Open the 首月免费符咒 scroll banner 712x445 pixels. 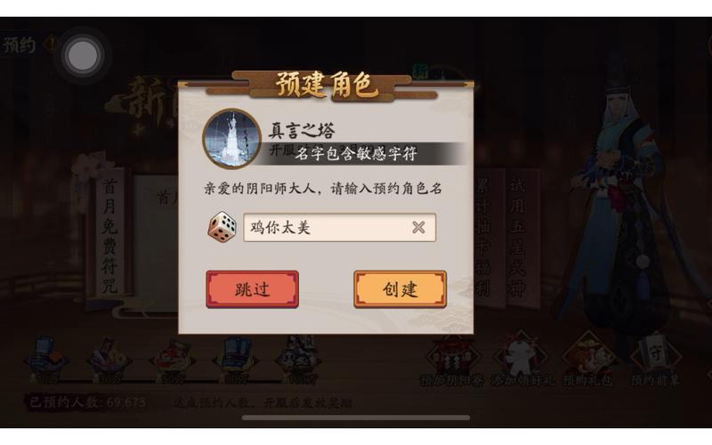tap(109, 236)
